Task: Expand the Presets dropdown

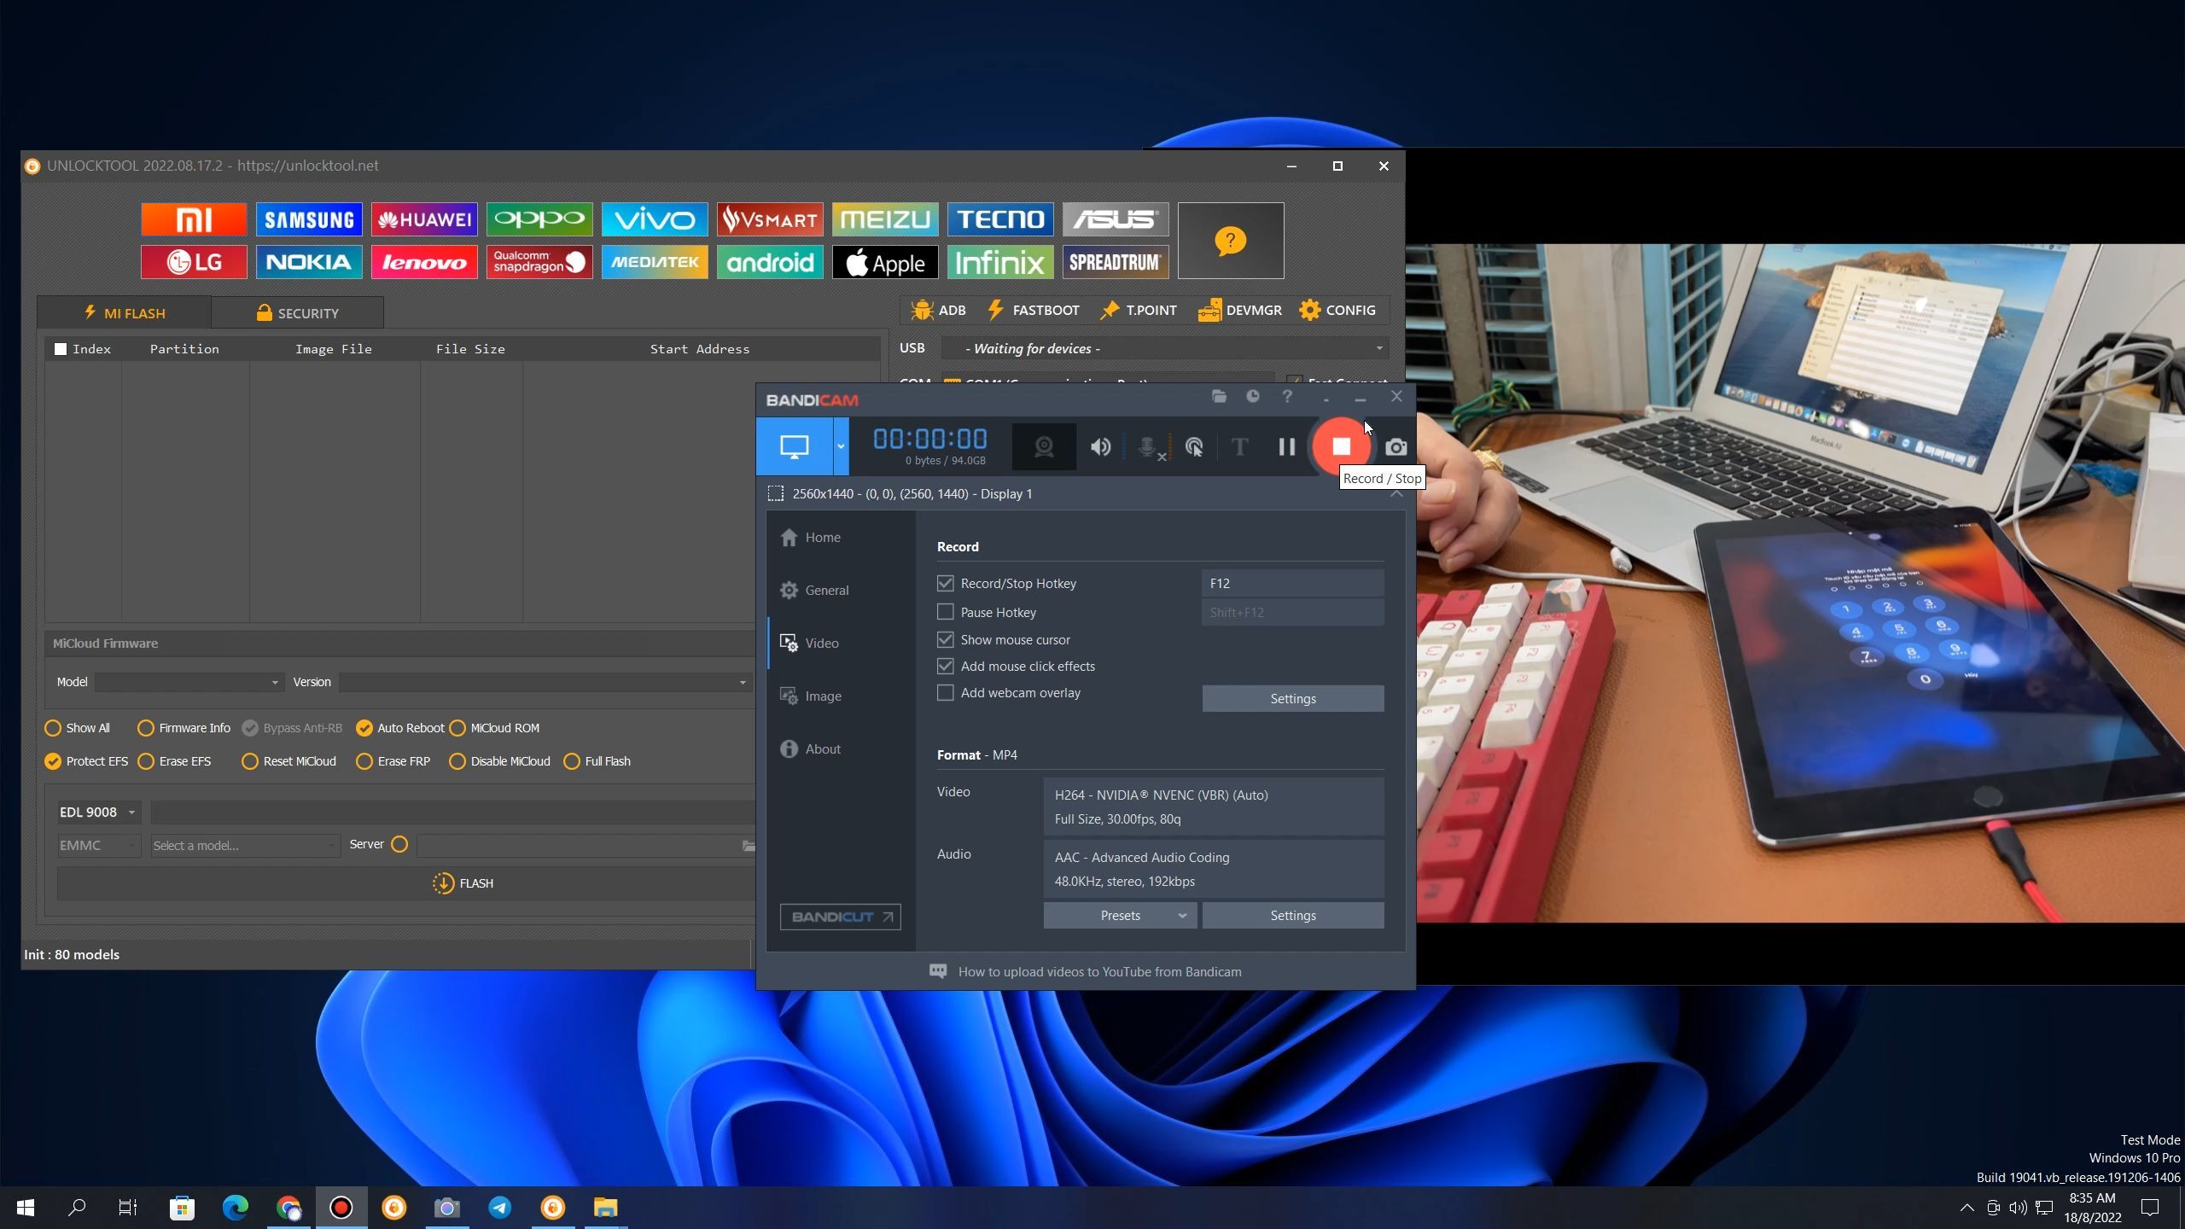Action: pos(1120,916)
